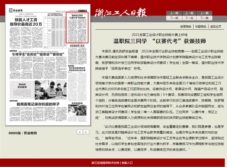Click 返回主页 to return home

pyautogui.click(x=215, y=26)
